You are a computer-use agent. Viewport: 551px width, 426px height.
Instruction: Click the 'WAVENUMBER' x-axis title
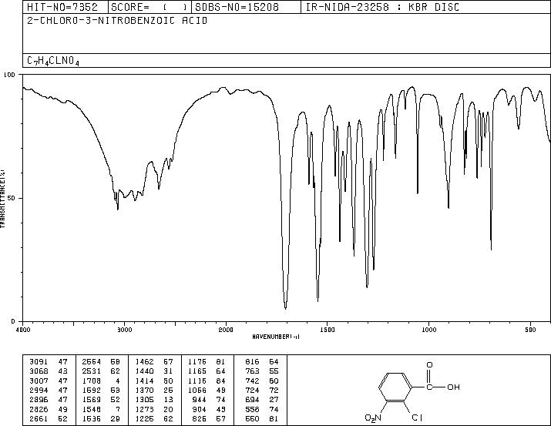coord(276,337)
